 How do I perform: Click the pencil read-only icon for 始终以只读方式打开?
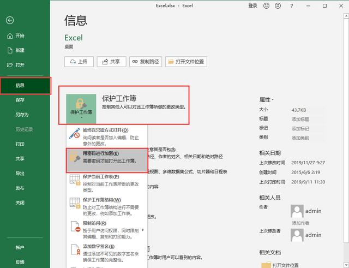point(75,133)
